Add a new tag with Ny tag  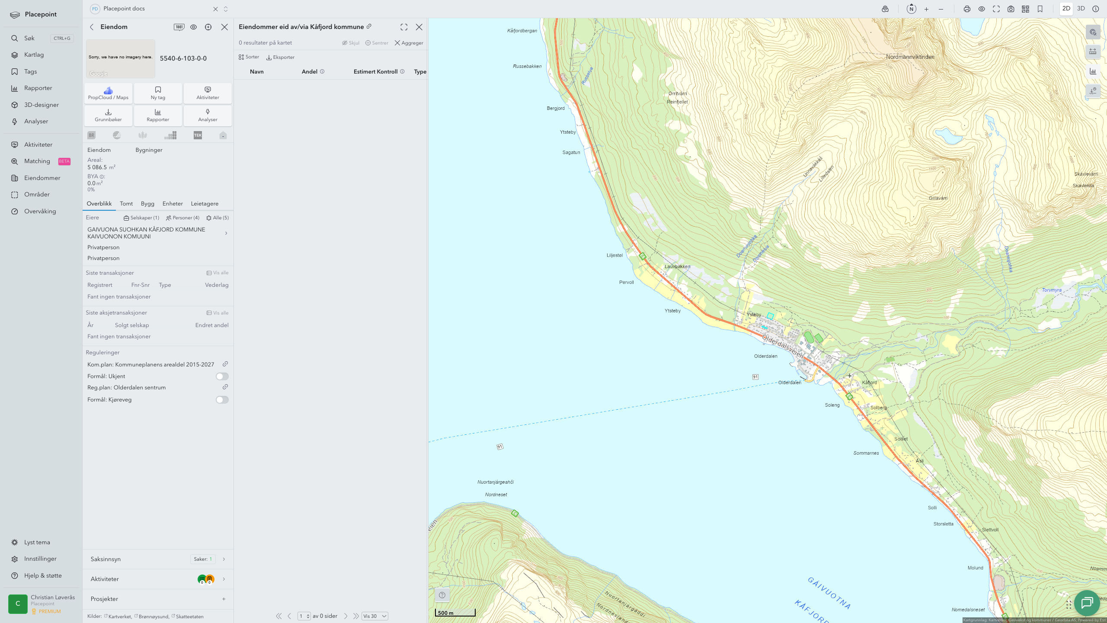pos(158,93)
